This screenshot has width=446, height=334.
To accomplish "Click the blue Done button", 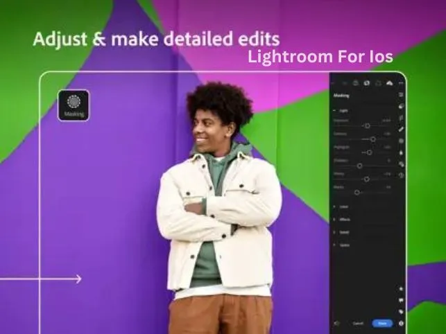I will click(382, 323).
